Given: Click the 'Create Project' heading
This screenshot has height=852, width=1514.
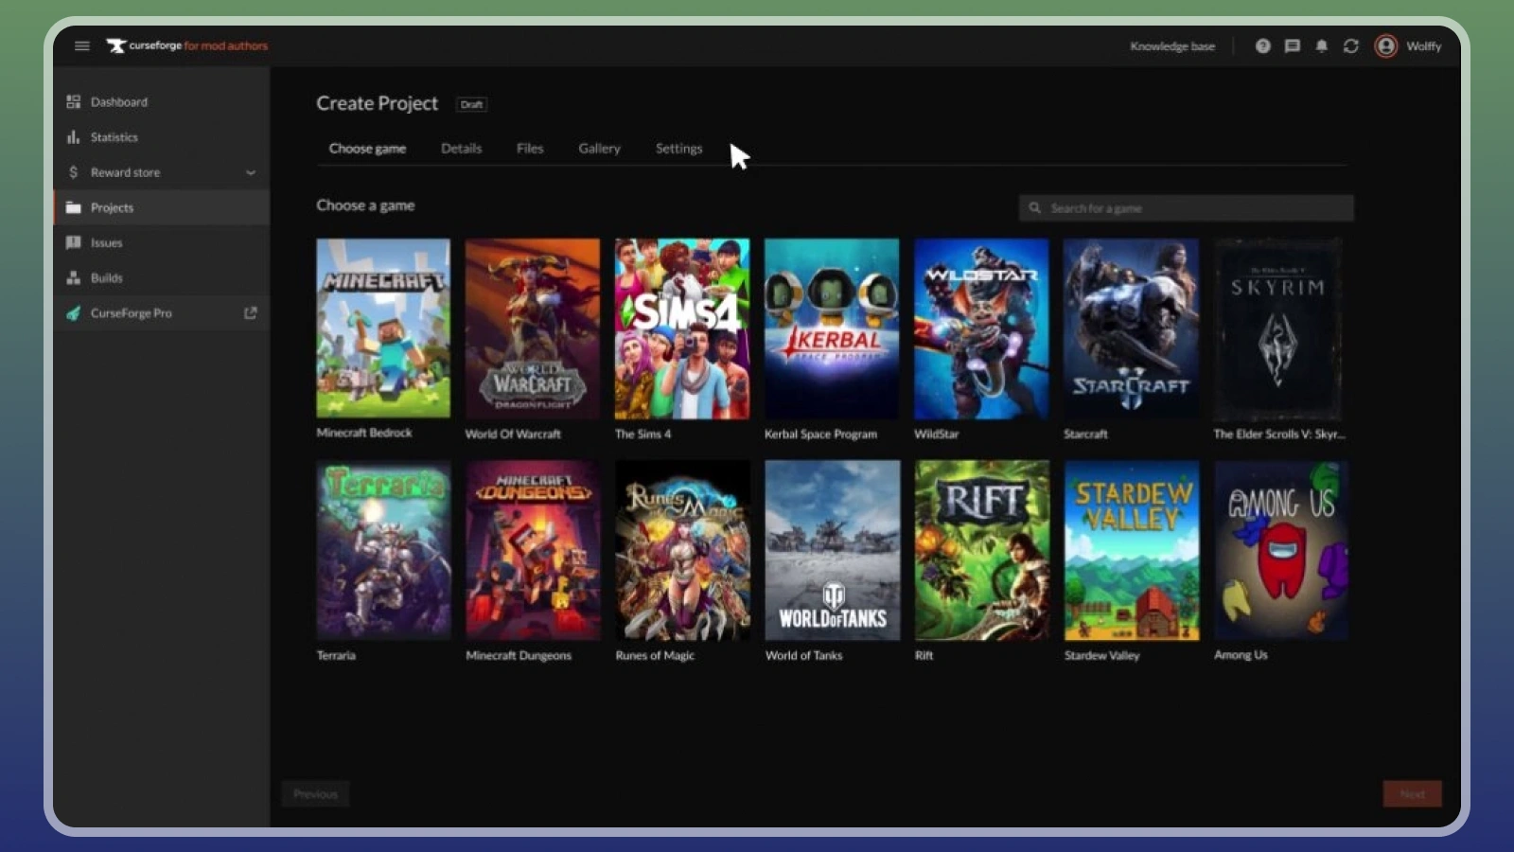Looking at the screenshot, I should coord(377,103).
